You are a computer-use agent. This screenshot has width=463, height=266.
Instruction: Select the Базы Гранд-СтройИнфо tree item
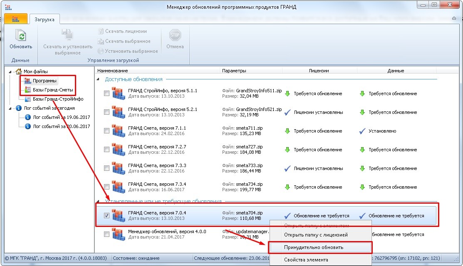tap(58, 99)
